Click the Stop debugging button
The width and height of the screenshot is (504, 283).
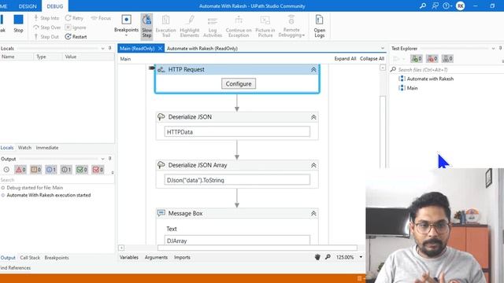point(18,24)
